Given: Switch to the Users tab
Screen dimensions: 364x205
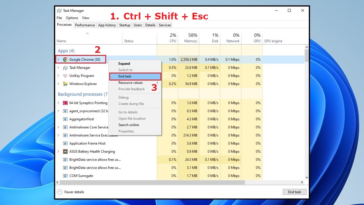Looking at the screenshot, I should point(138,25).
